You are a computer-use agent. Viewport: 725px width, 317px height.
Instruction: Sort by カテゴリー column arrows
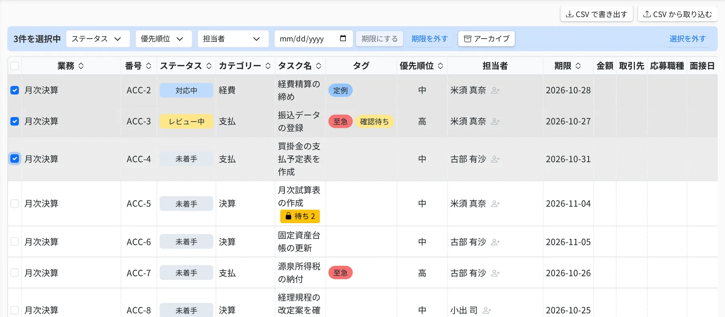pyautogui.click(x=268, y=66)
